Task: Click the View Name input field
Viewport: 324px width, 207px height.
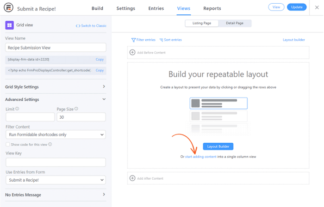Action: click(x=56, y=48)
